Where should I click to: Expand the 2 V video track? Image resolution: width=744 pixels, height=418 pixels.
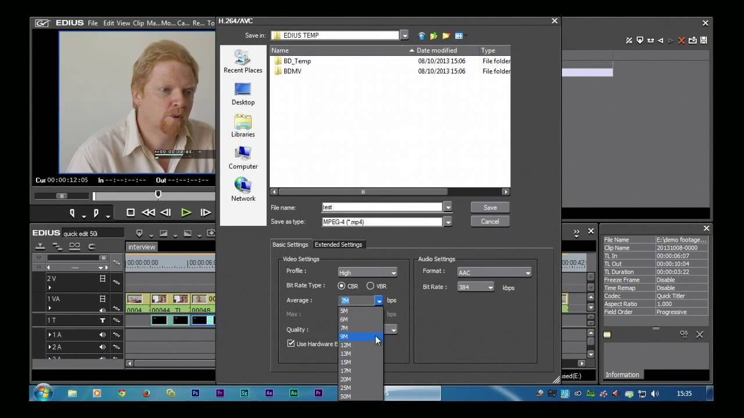[x=50, y=287]
